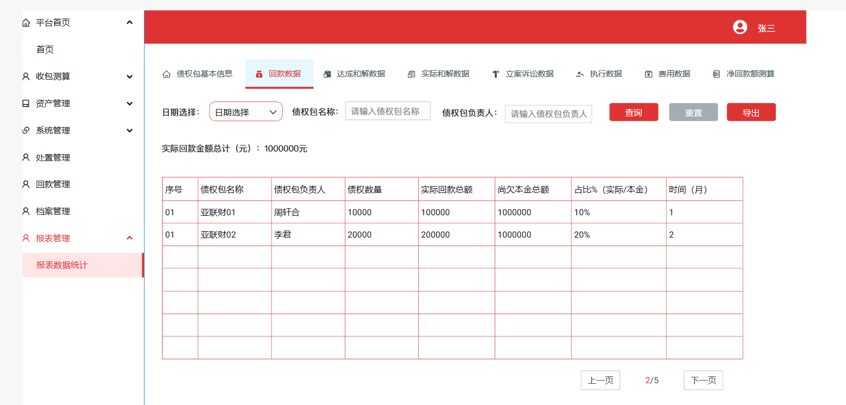This screenshot has width=846, height=405.
Task: Click the link icon beside 系统管理
Action: pos(26,130)
